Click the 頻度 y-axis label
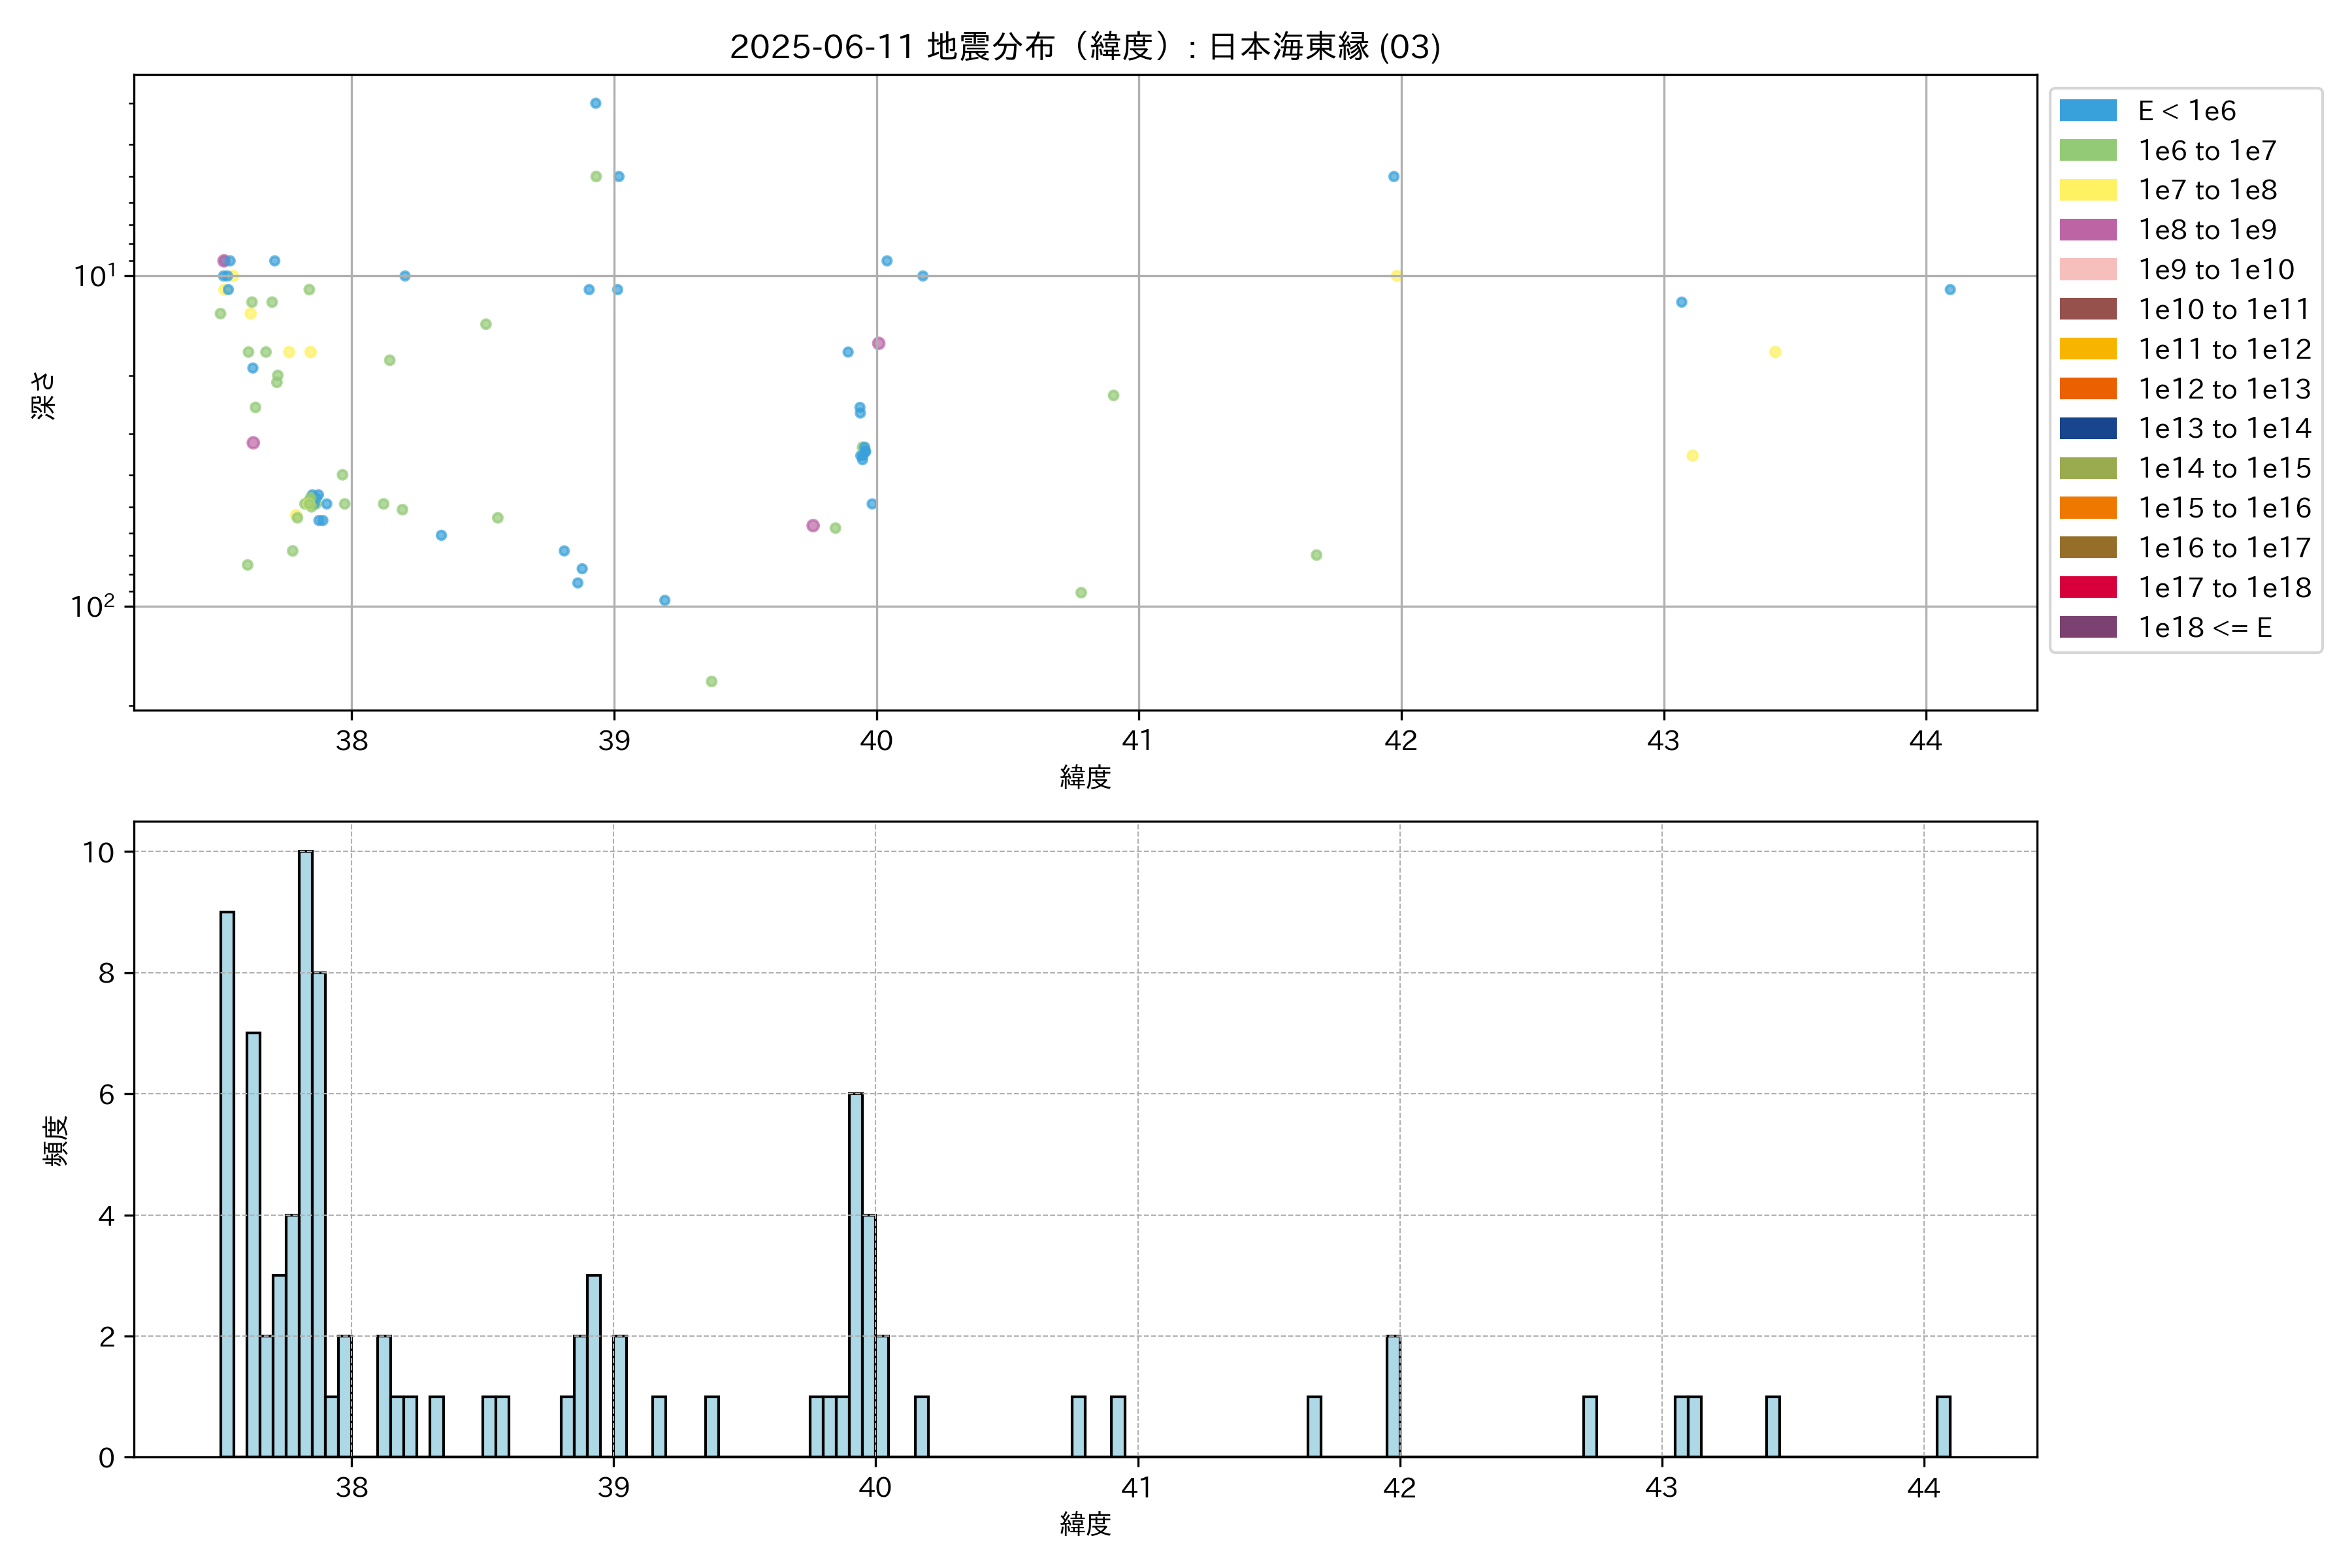This screenshot has height=1568, width=2352. pyautogui.click(x=56, y=1141)
